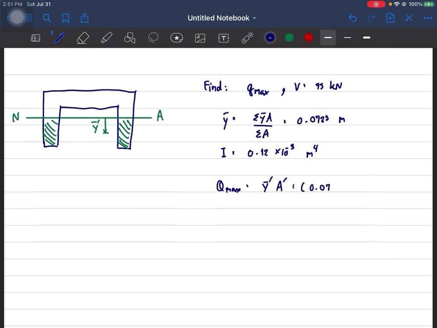Switch pen color to green
This screenshot has height=328, width=437.
[289, 38]
